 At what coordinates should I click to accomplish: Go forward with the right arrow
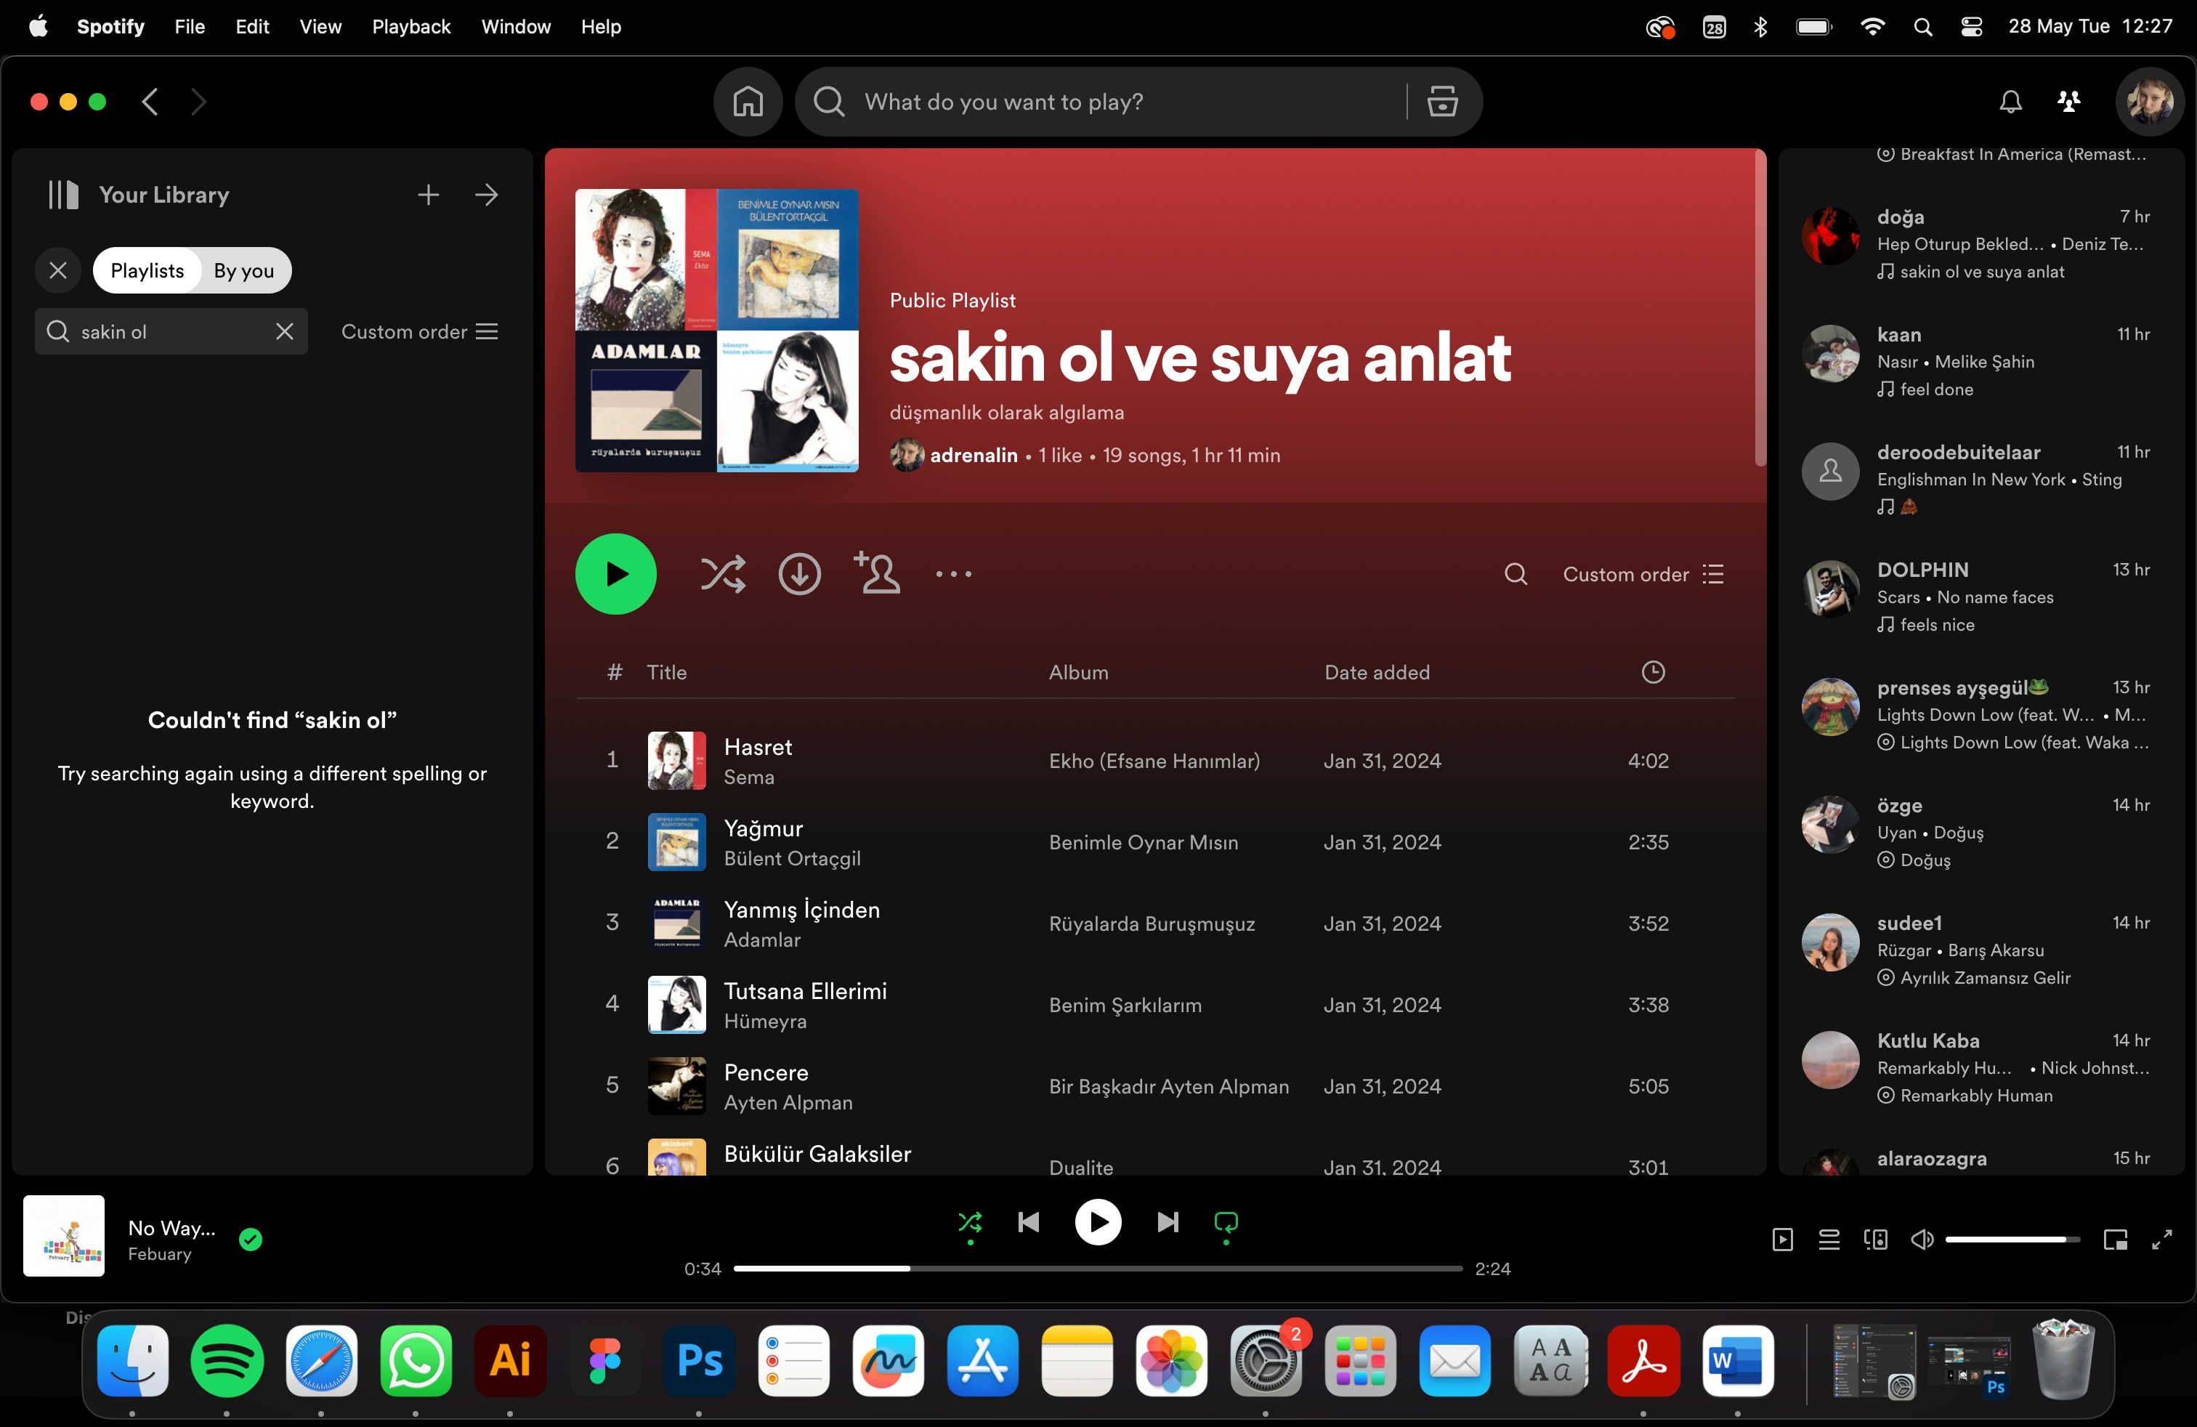coord(198,102)
